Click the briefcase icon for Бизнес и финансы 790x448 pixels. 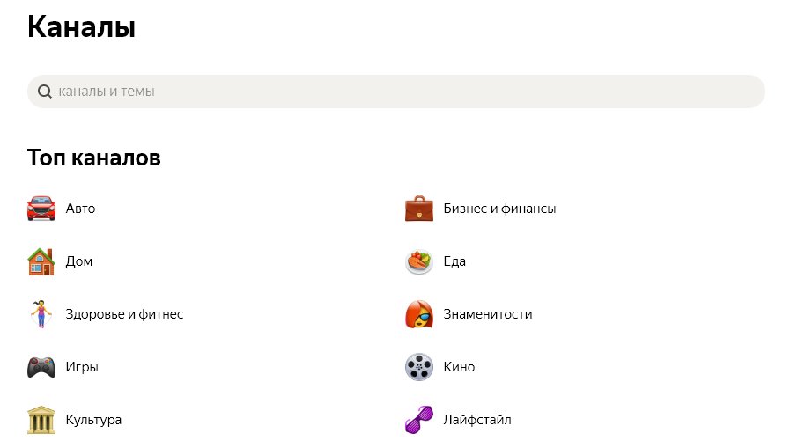pos(419,209)
